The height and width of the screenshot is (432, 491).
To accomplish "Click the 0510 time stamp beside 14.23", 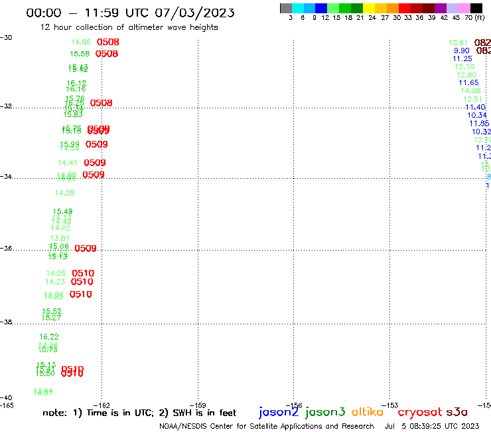I will [82, 282].
